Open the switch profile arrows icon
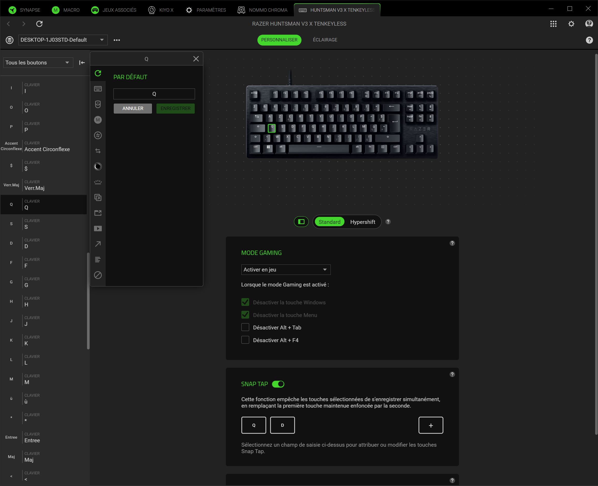Viewport: 598px width, 486px height. [98, 151]
